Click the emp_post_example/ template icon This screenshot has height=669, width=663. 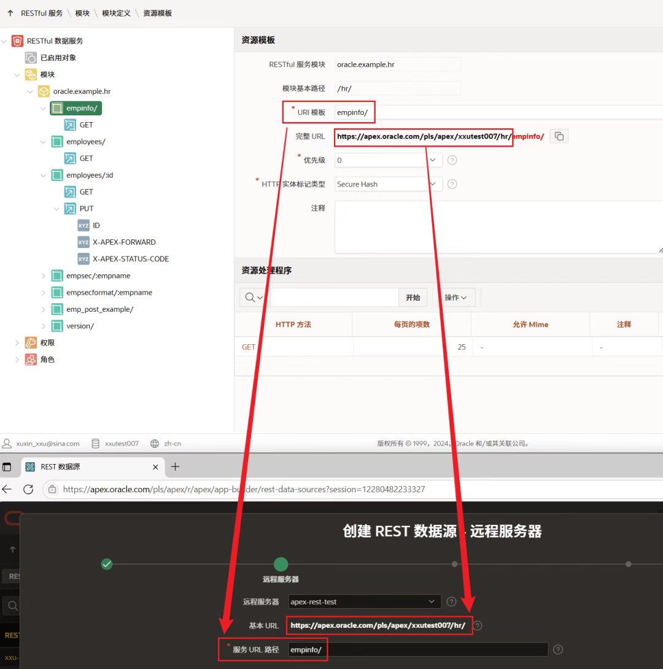(x=56, y=309)
